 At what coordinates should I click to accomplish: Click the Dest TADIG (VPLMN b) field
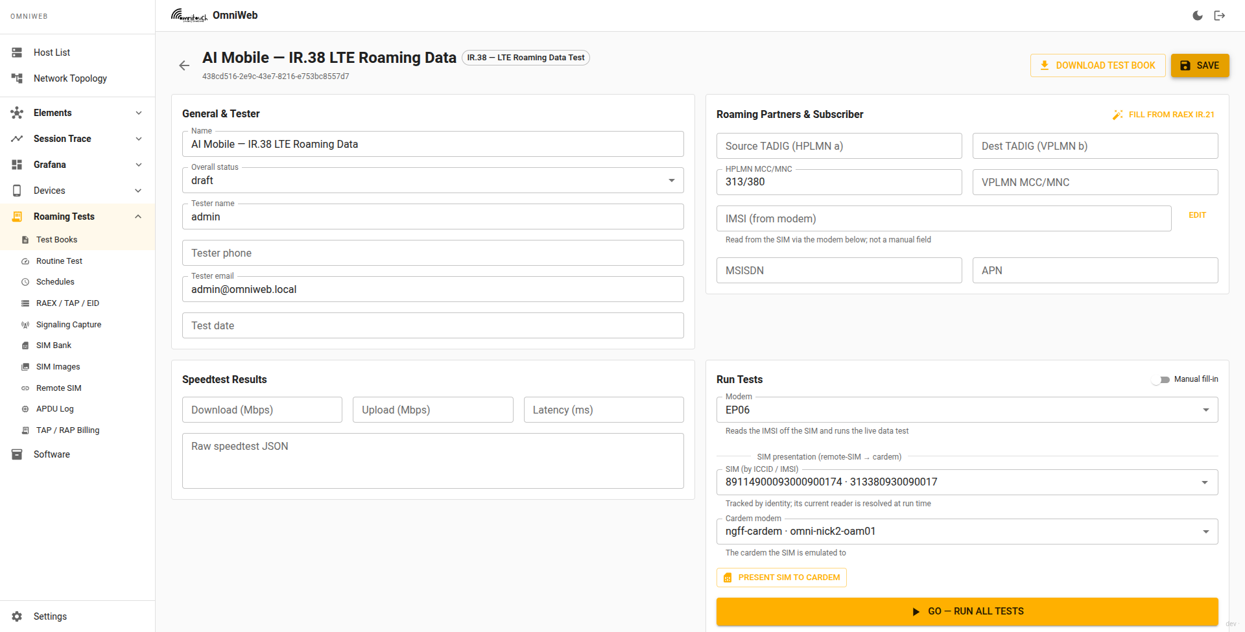1095,146
